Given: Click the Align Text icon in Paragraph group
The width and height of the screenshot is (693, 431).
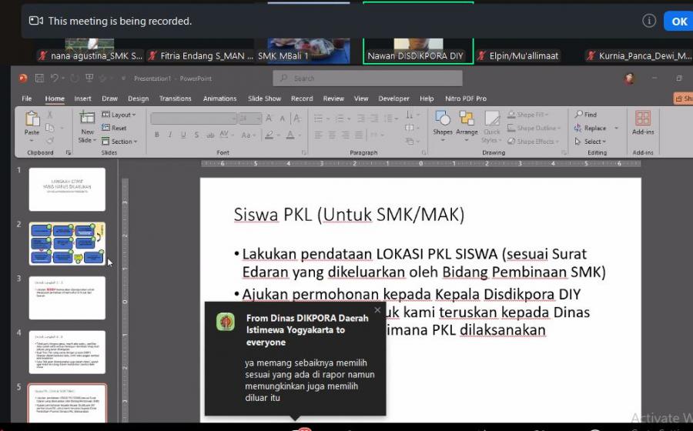Looking at the screenshot, I should click(410, 128).
